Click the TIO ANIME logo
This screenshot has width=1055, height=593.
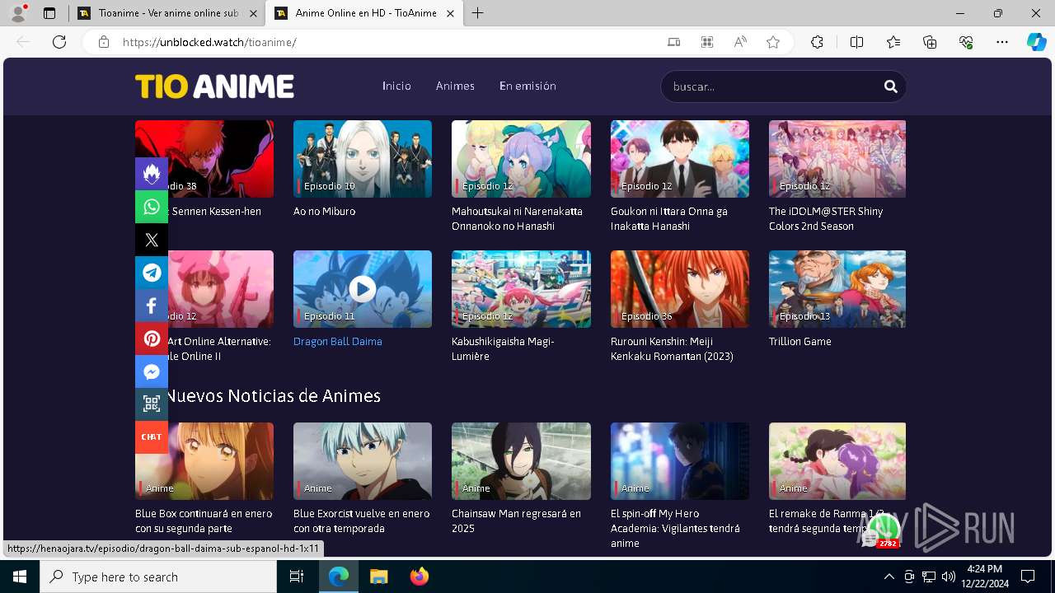[x=214, y=86]
